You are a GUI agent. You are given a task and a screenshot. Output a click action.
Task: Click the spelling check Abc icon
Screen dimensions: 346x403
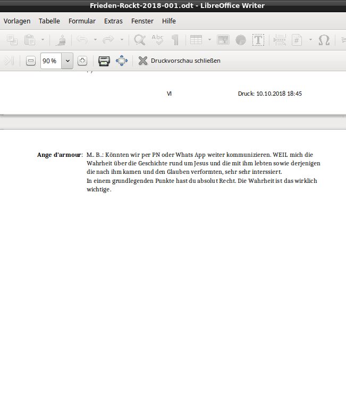157,40
